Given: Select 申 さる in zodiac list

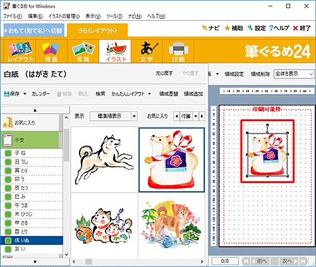Looking at the screenshot, I should (32, 223).
